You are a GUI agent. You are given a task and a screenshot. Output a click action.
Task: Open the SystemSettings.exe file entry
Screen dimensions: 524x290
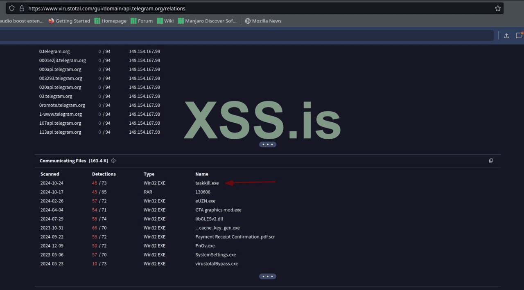[x=216, y=255]
